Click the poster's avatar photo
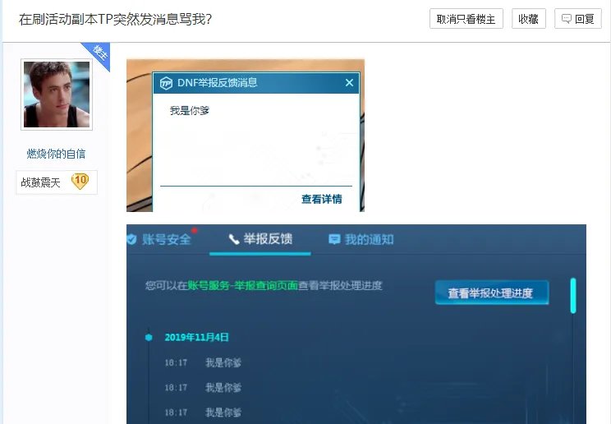Viewport: 611px width, 424px height. click(x=56, y=94)
